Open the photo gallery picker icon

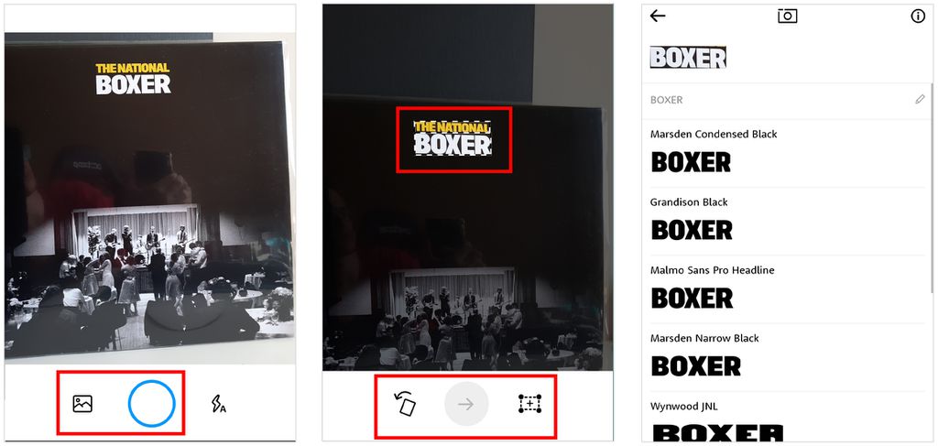pos(82,404)
